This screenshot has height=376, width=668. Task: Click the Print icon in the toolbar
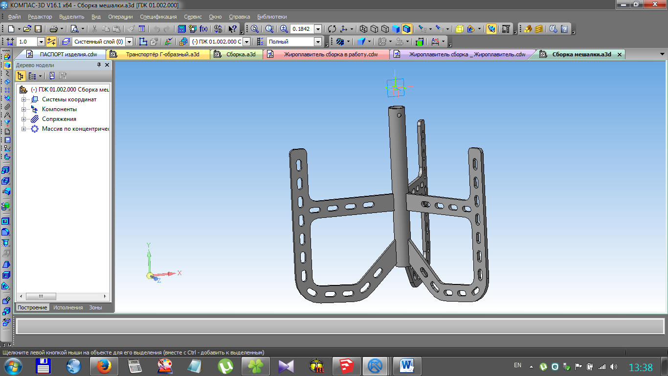click(54, 29)
